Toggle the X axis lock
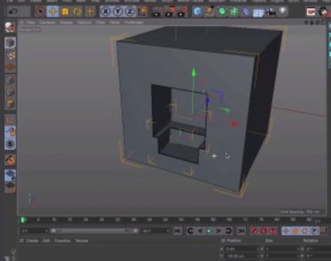 [x=105, y=11]
